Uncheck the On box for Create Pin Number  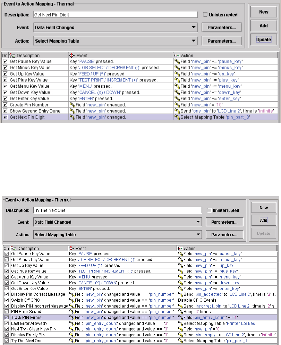[x=5, y=105]
